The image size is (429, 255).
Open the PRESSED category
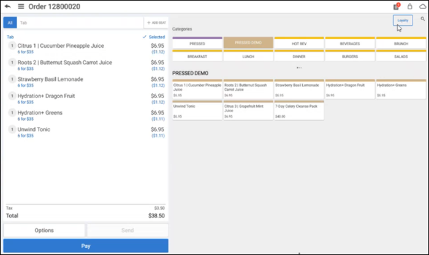(197, 43)
